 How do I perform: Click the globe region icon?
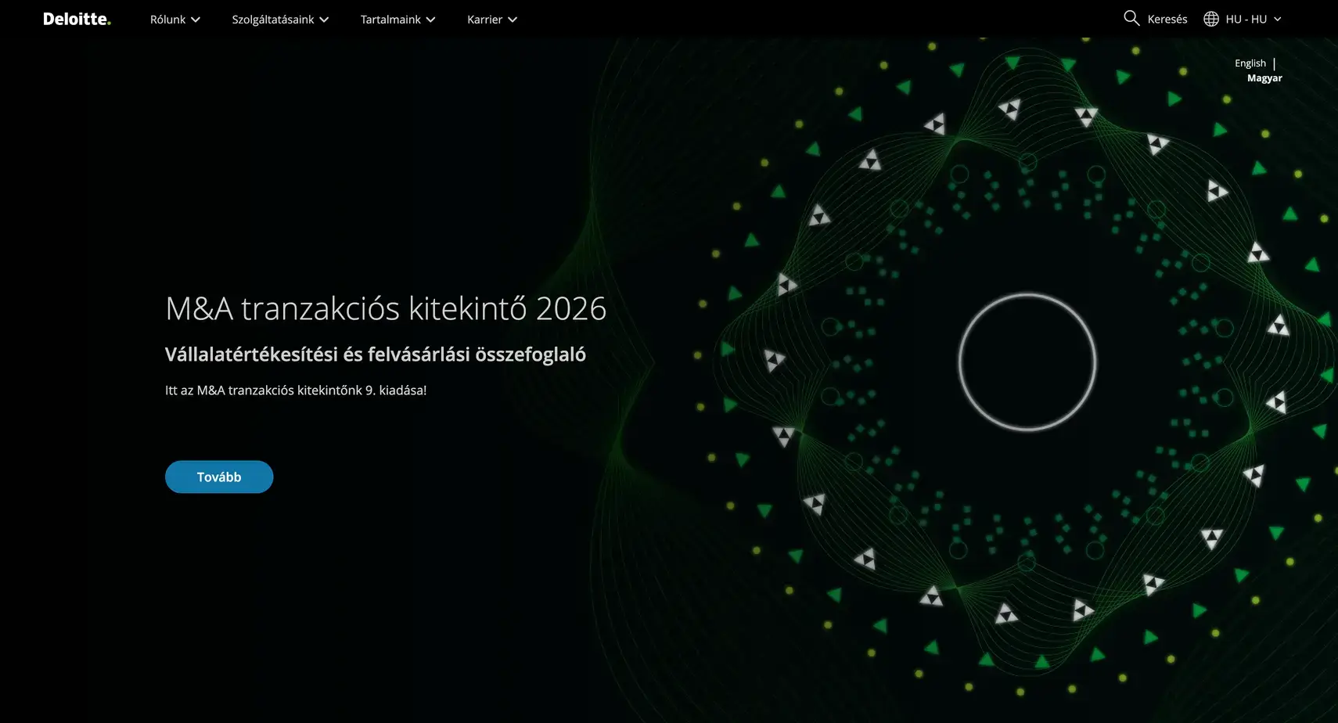[1211, 19]
